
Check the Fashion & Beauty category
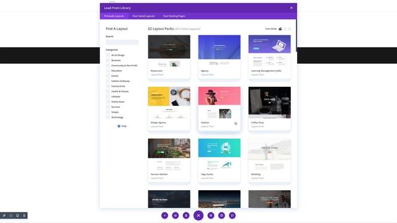coord(108,81)
